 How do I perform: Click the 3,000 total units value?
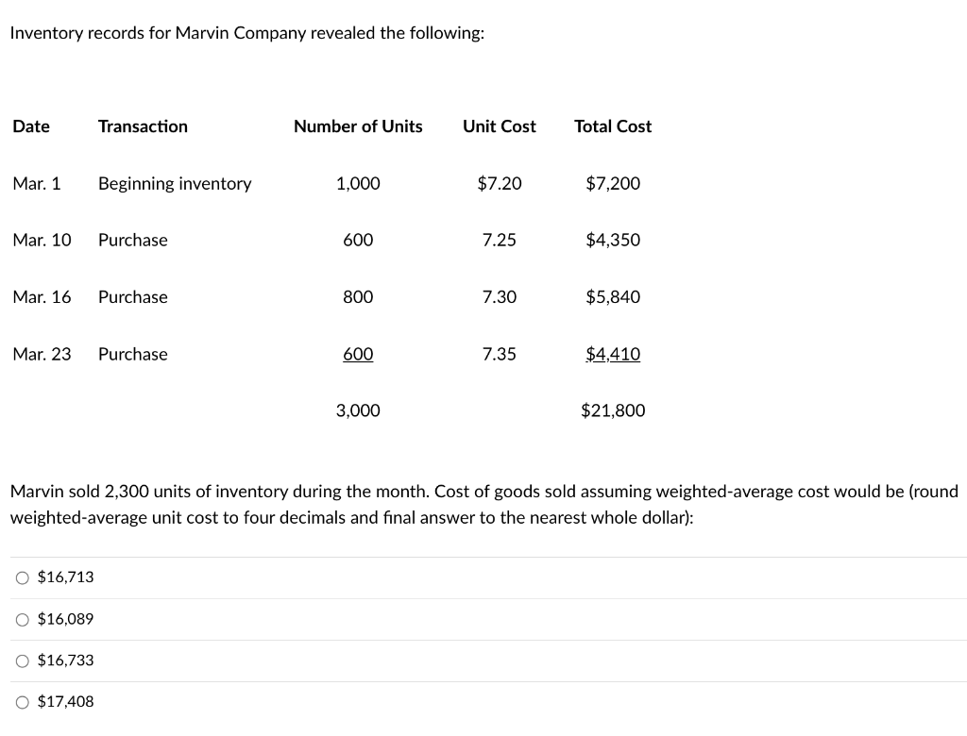[358, 410]
